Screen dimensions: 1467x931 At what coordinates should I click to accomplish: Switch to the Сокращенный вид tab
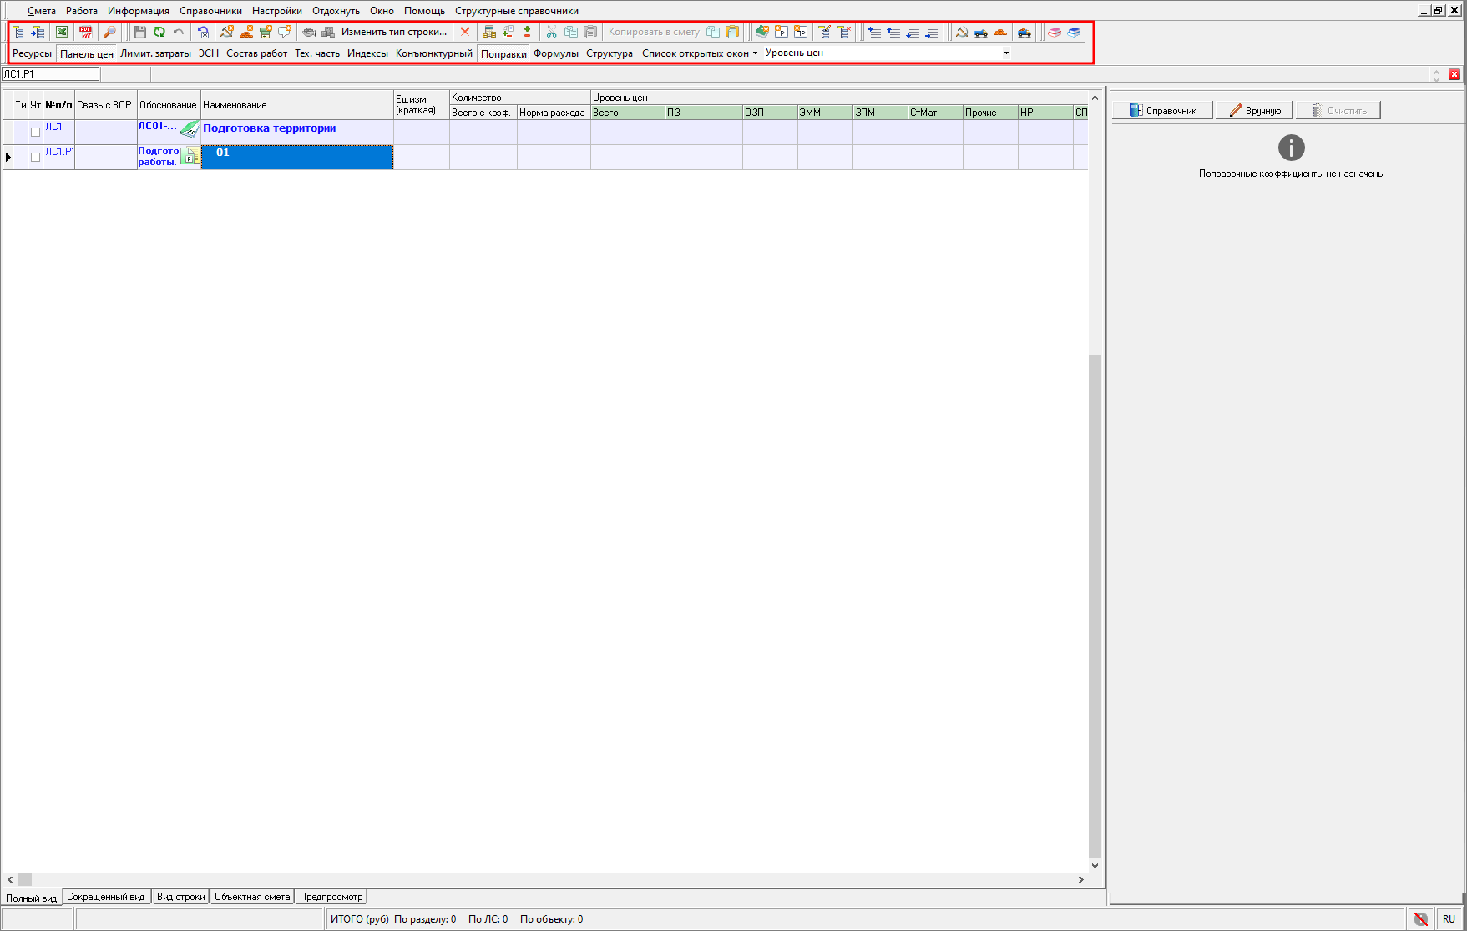pyautogui.click(x=106, y=897)
